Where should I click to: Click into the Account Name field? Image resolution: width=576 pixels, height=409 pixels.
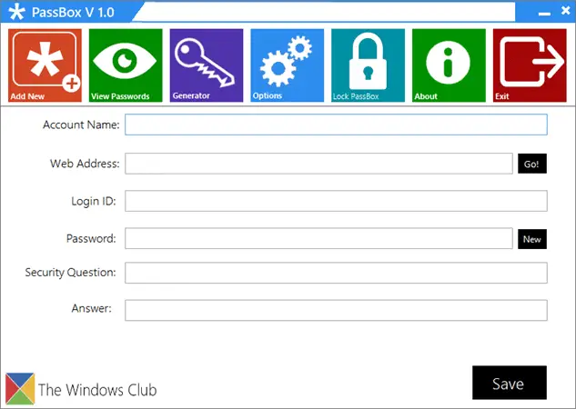tap(336, 125)
